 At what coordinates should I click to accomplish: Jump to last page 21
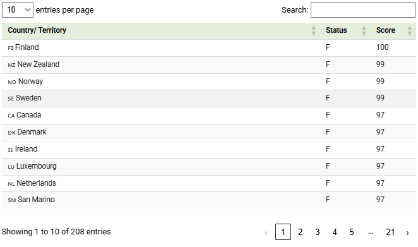tap(390, 232)
